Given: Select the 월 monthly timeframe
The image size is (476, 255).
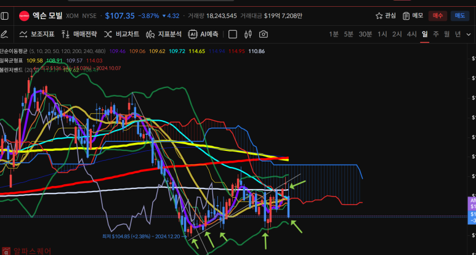Looking at the screenshot, I should [x=446, y=34].
